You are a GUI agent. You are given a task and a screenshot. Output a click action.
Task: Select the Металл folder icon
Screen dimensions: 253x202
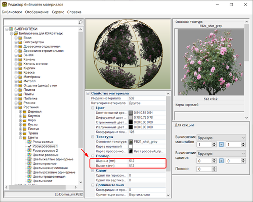(x=20, y=81)
